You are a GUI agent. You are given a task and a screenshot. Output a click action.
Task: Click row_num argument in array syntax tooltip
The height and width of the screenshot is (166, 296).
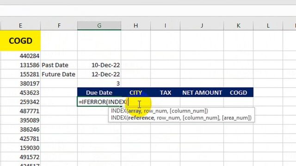click(156, 111)
